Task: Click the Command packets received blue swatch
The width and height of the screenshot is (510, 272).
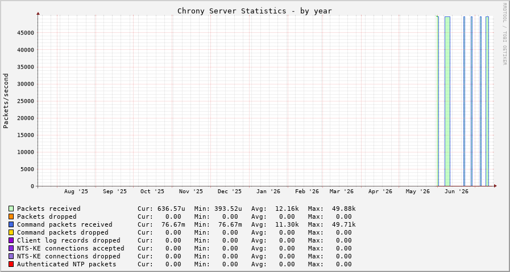Action: (11, 224)
